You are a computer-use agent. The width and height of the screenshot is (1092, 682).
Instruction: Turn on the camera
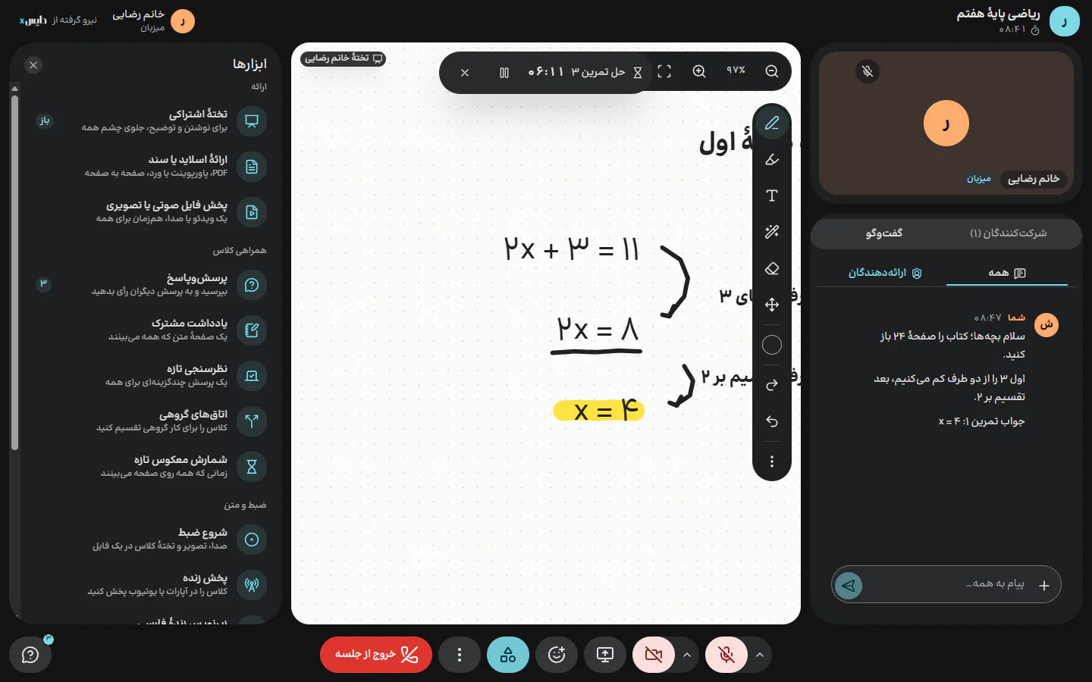pyautogui.click(x=654, y=655)
